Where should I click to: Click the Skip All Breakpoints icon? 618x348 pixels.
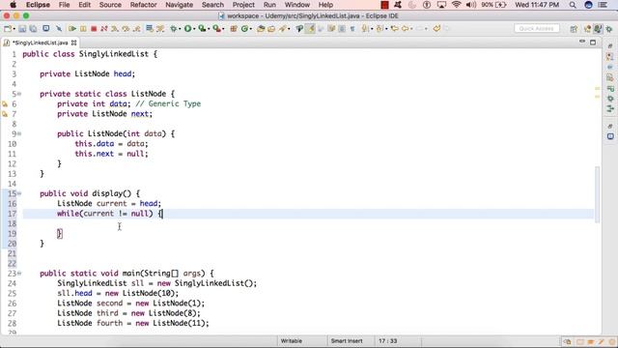(59, 28)
